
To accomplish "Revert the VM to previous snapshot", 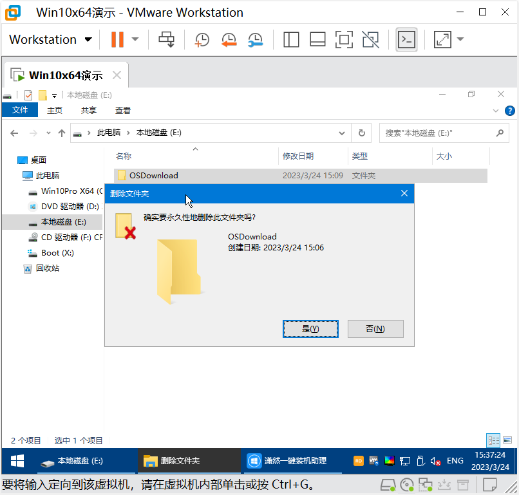I will coord(228,39).
